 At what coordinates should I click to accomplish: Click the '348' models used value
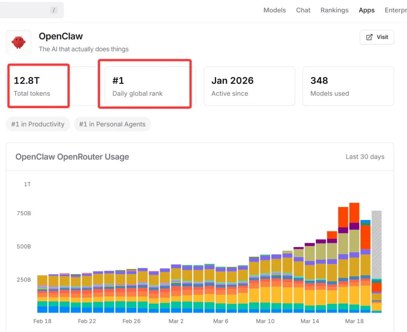click(319, 81)
